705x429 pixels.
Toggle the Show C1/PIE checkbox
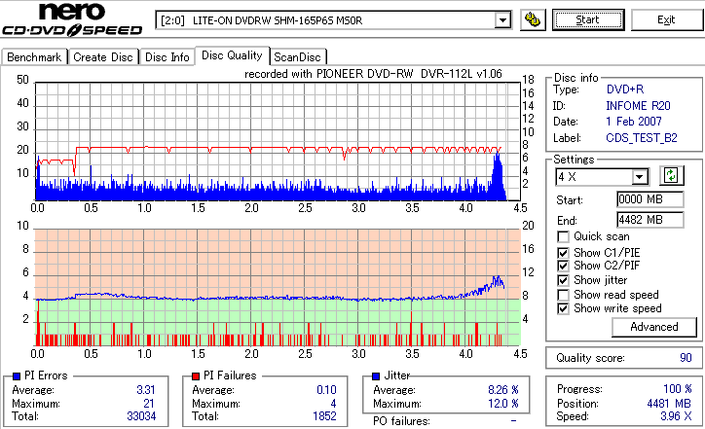(x=563, y=253)
